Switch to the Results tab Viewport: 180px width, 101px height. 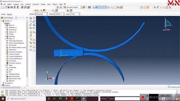(9, 14)
